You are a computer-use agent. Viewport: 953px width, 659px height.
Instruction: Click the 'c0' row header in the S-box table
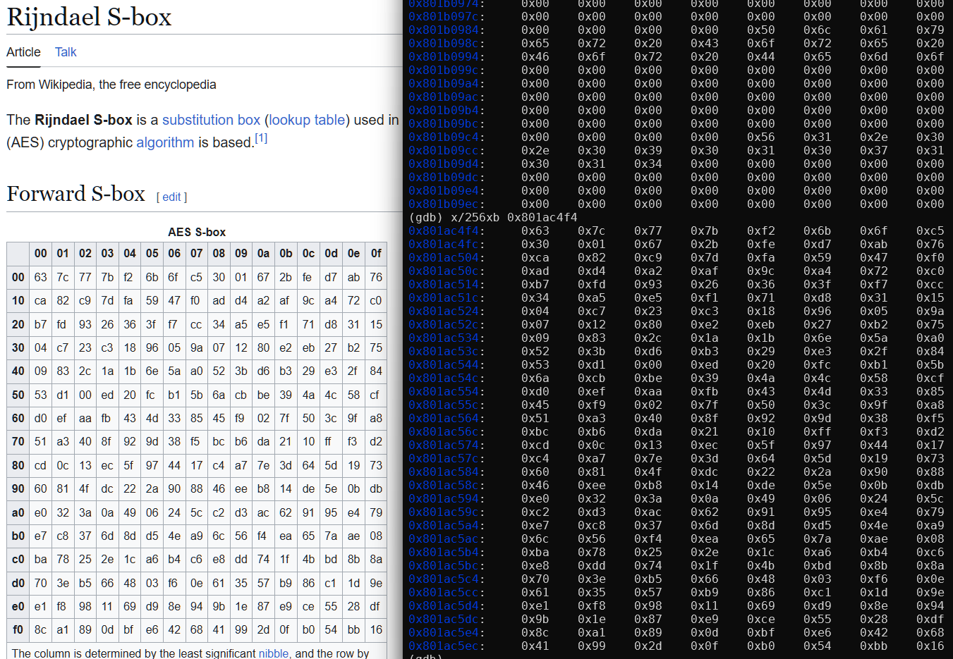coord(18,559)
